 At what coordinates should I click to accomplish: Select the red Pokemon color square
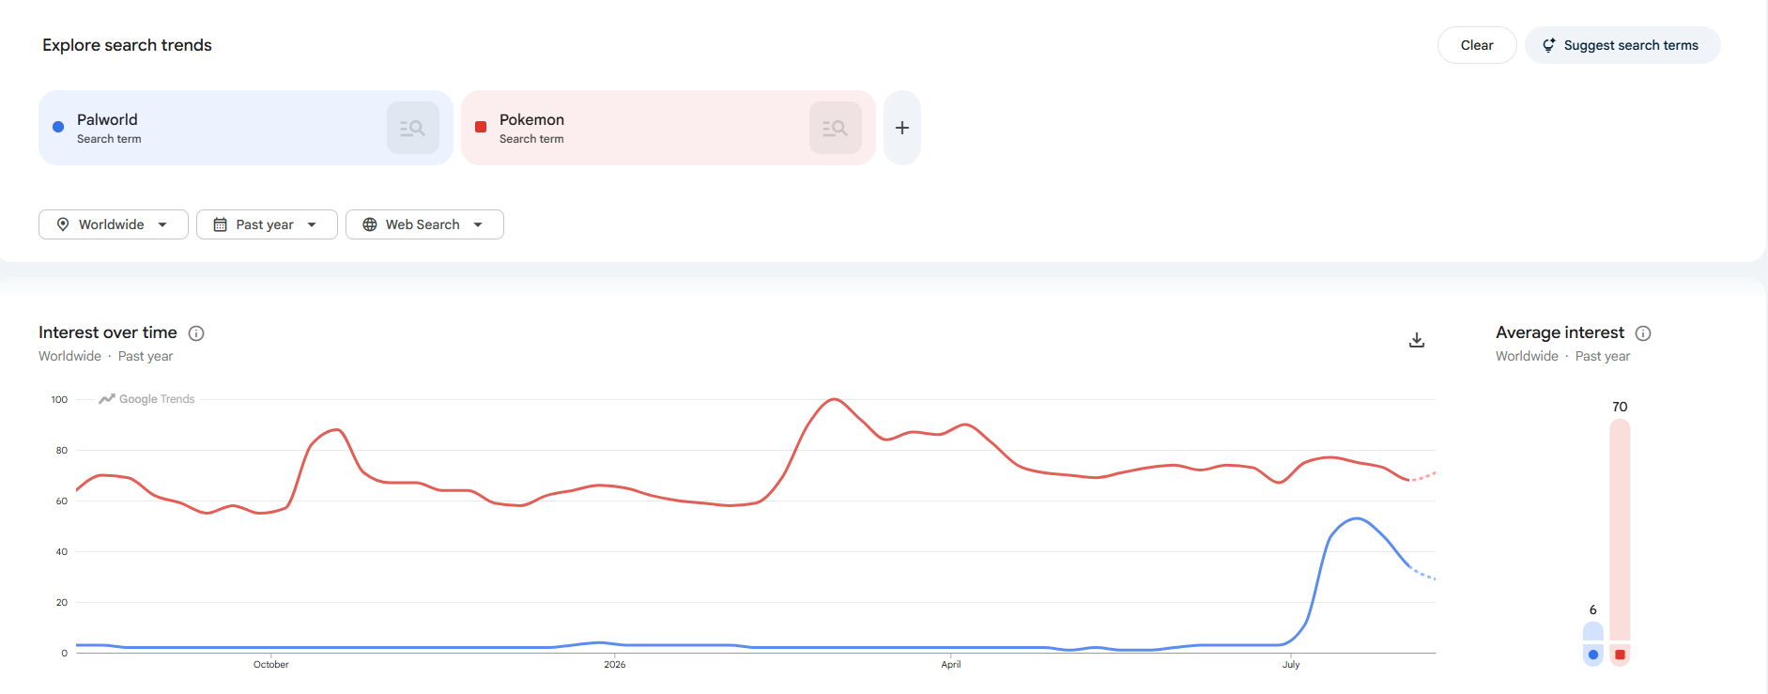481,127
